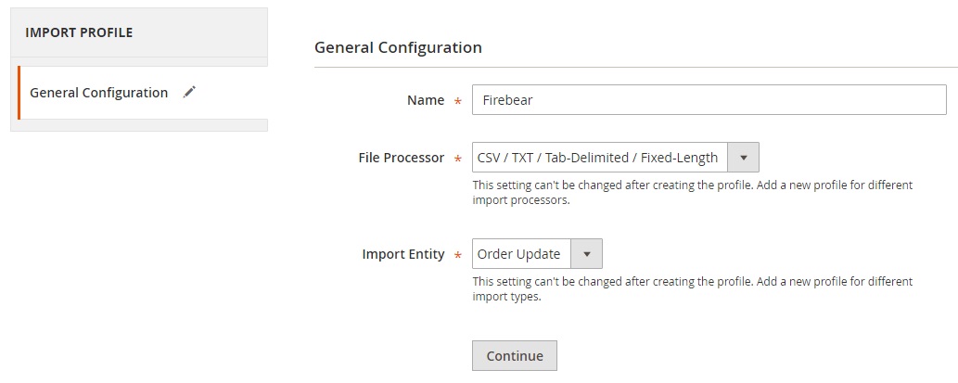Click the orange active marker on sidebar tab
Screen dimensions: 958x383
pyautogui.click(x=19, y=93)
